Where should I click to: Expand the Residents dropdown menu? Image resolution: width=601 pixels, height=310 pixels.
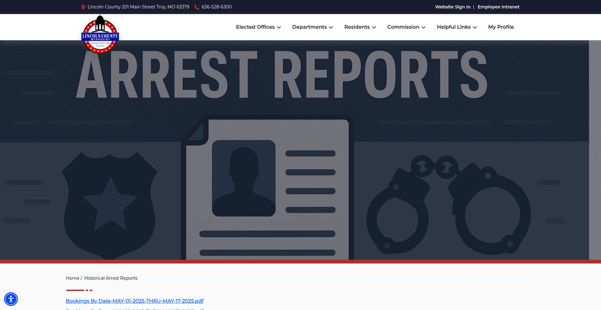click(x=360, y=27)
